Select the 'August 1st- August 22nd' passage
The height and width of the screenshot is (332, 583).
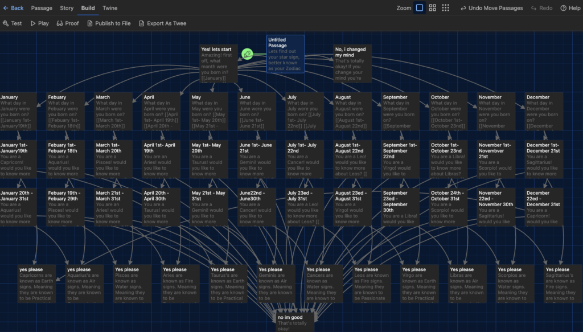[352, 159]
